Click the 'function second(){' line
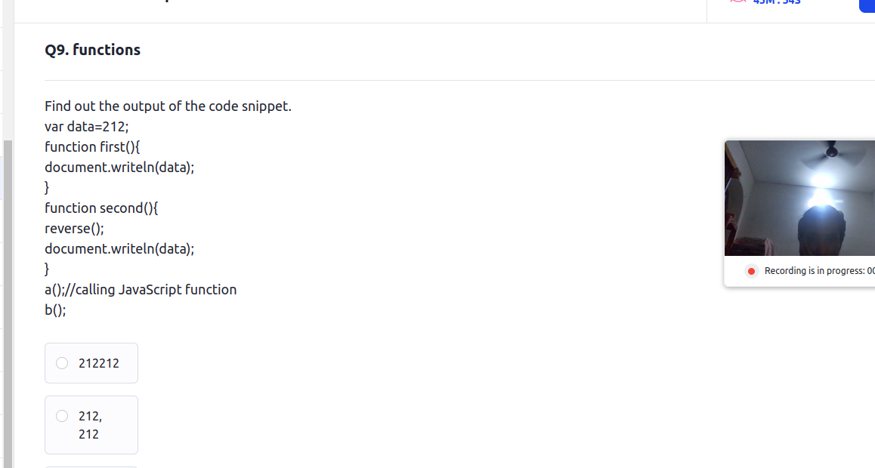The height and width of the screenshot is (468, 875). coord(101,208)
